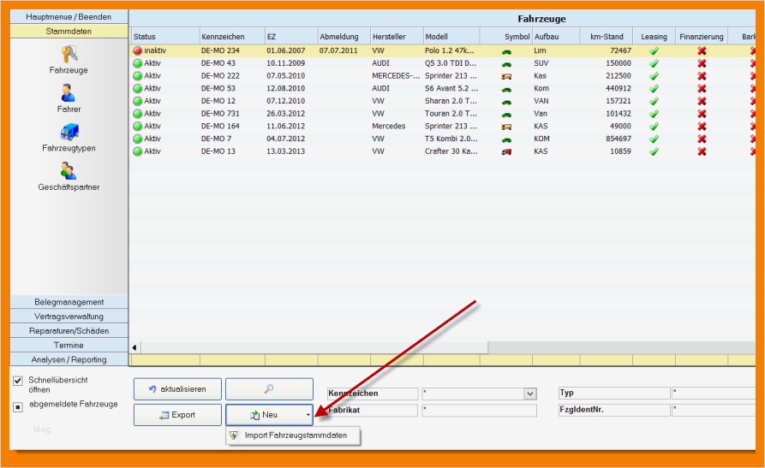Click green status dot for DE-MO 43

pos(138,63)
